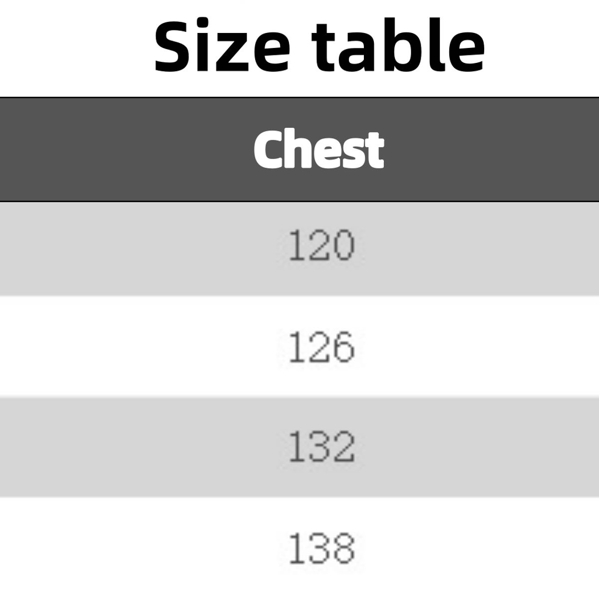The height and width of the screenshot is (599, 599).
Task: Click the word "table" in the heading
Action: (x=398, y=46)
